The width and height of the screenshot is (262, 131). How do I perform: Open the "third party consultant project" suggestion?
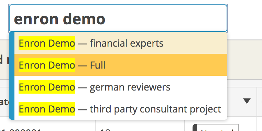point(155,109)
